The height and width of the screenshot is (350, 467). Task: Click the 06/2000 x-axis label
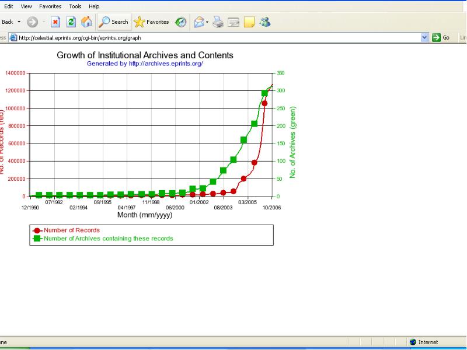click(x=175, y=208)
